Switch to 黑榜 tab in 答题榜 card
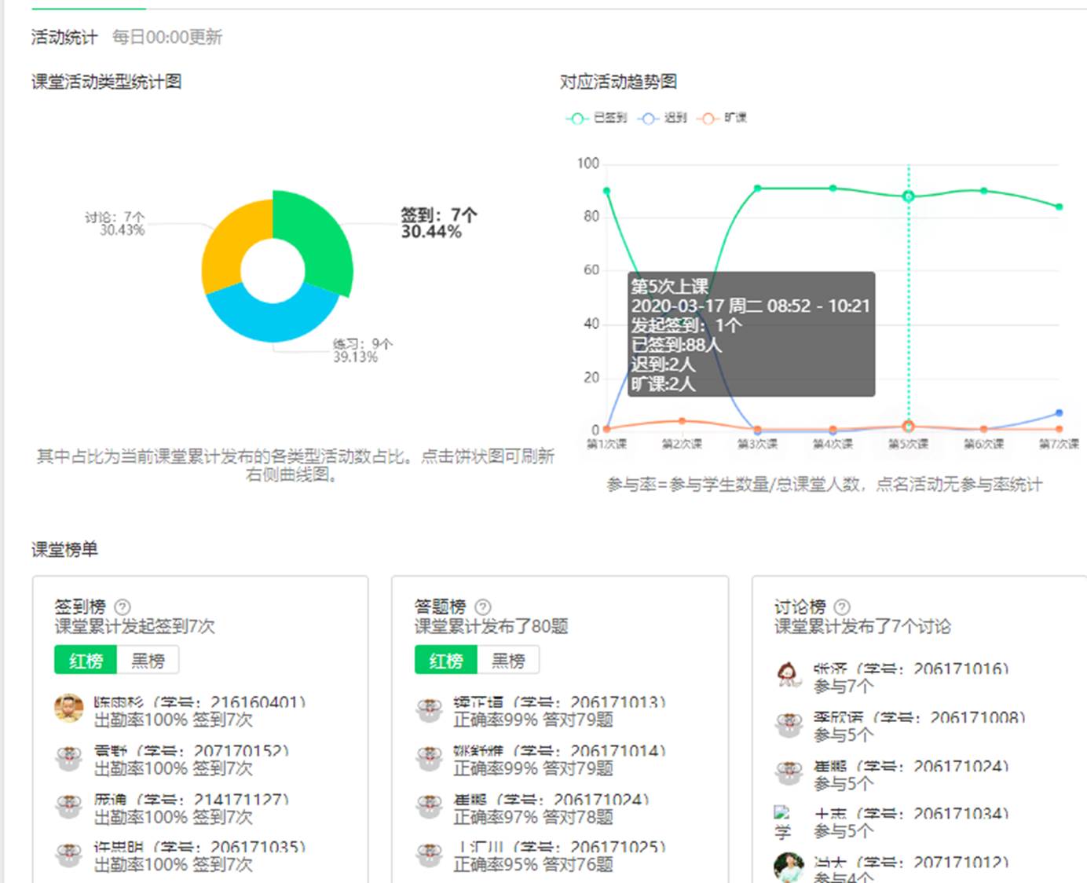 coord(508,660)
